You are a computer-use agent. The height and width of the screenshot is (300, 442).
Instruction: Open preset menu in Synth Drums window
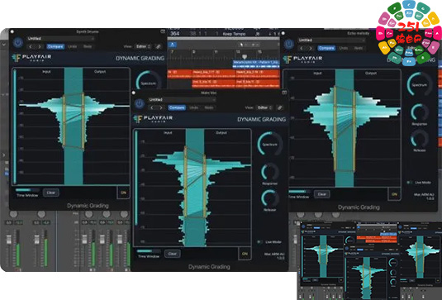(x=60, y=38)
